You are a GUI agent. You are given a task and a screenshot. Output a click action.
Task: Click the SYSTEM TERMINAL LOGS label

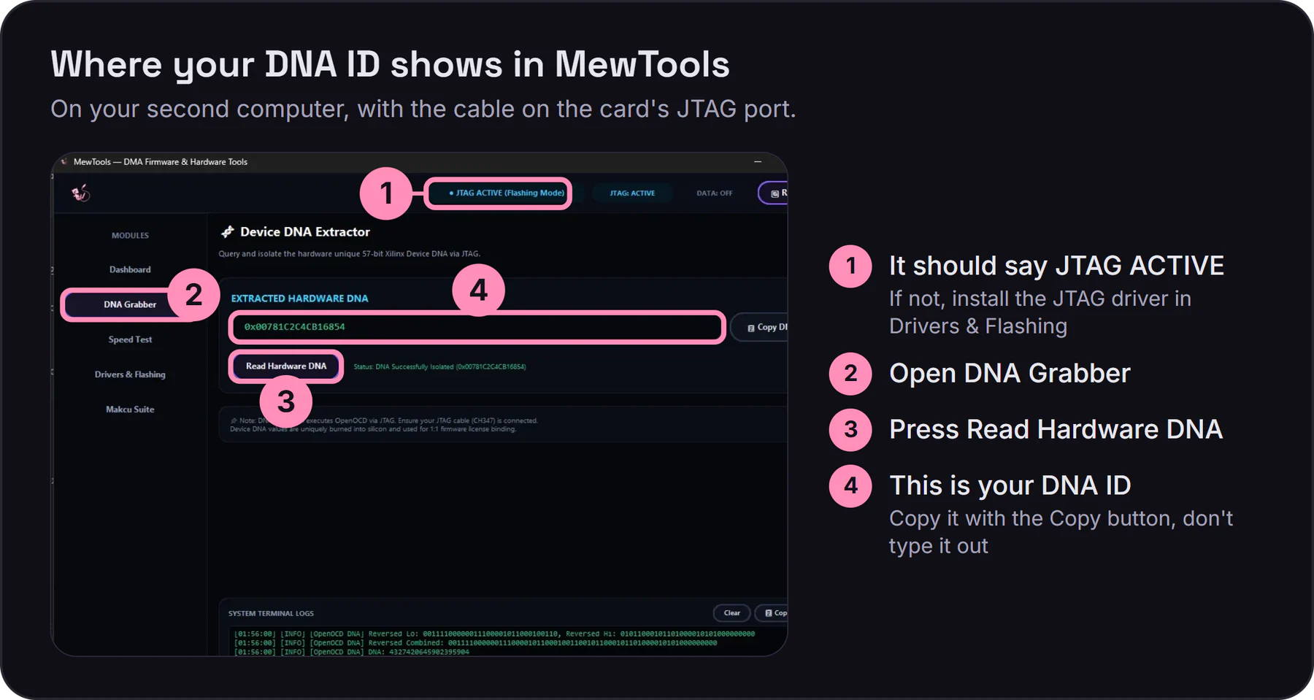click(271, 613)
